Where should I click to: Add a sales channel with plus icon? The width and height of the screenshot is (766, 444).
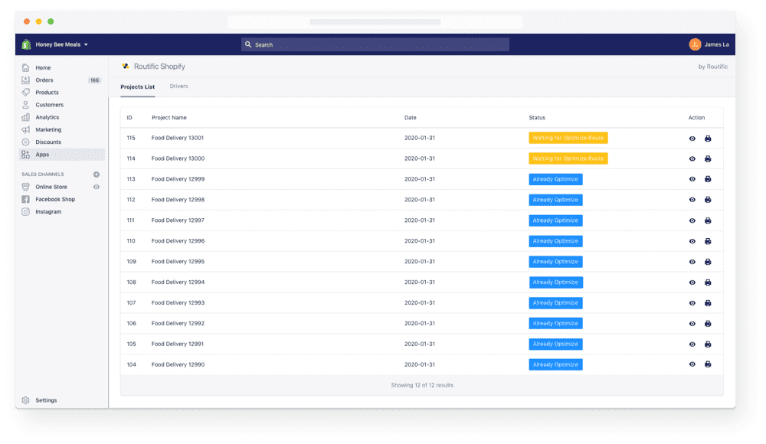click(97, 175)
